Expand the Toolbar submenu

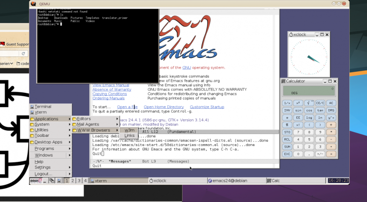pyautogui.click(x=51, y=135)
